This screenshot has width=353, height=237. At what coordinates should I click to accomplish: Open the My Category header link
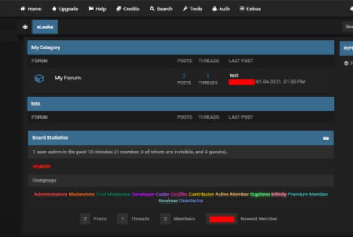pyautogui.click(x=46, y=47)
